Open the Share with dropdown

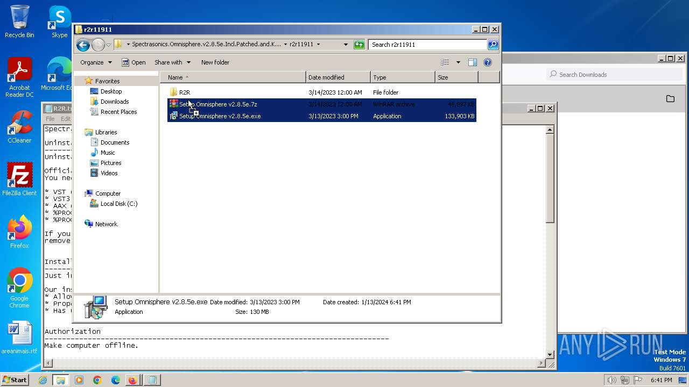(x=172, y=62)
